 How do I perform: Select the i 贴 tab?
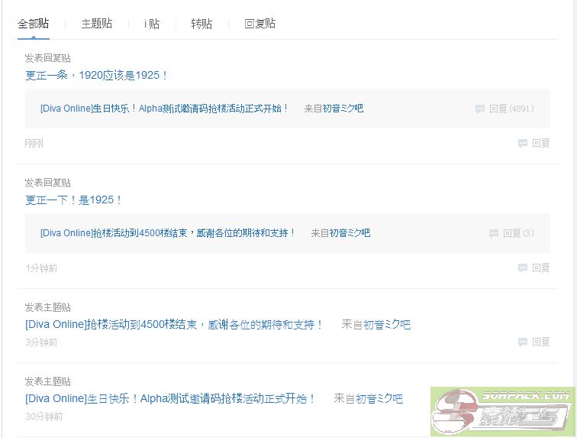[x=152, y=24]
